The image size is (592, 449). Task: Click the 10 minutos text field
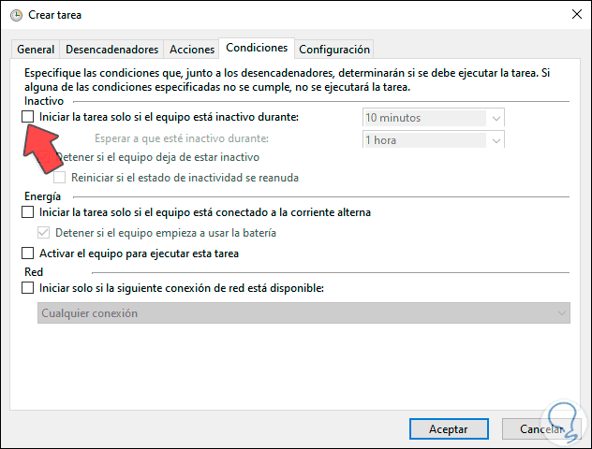pyautogui.click(x=423, y=118)
